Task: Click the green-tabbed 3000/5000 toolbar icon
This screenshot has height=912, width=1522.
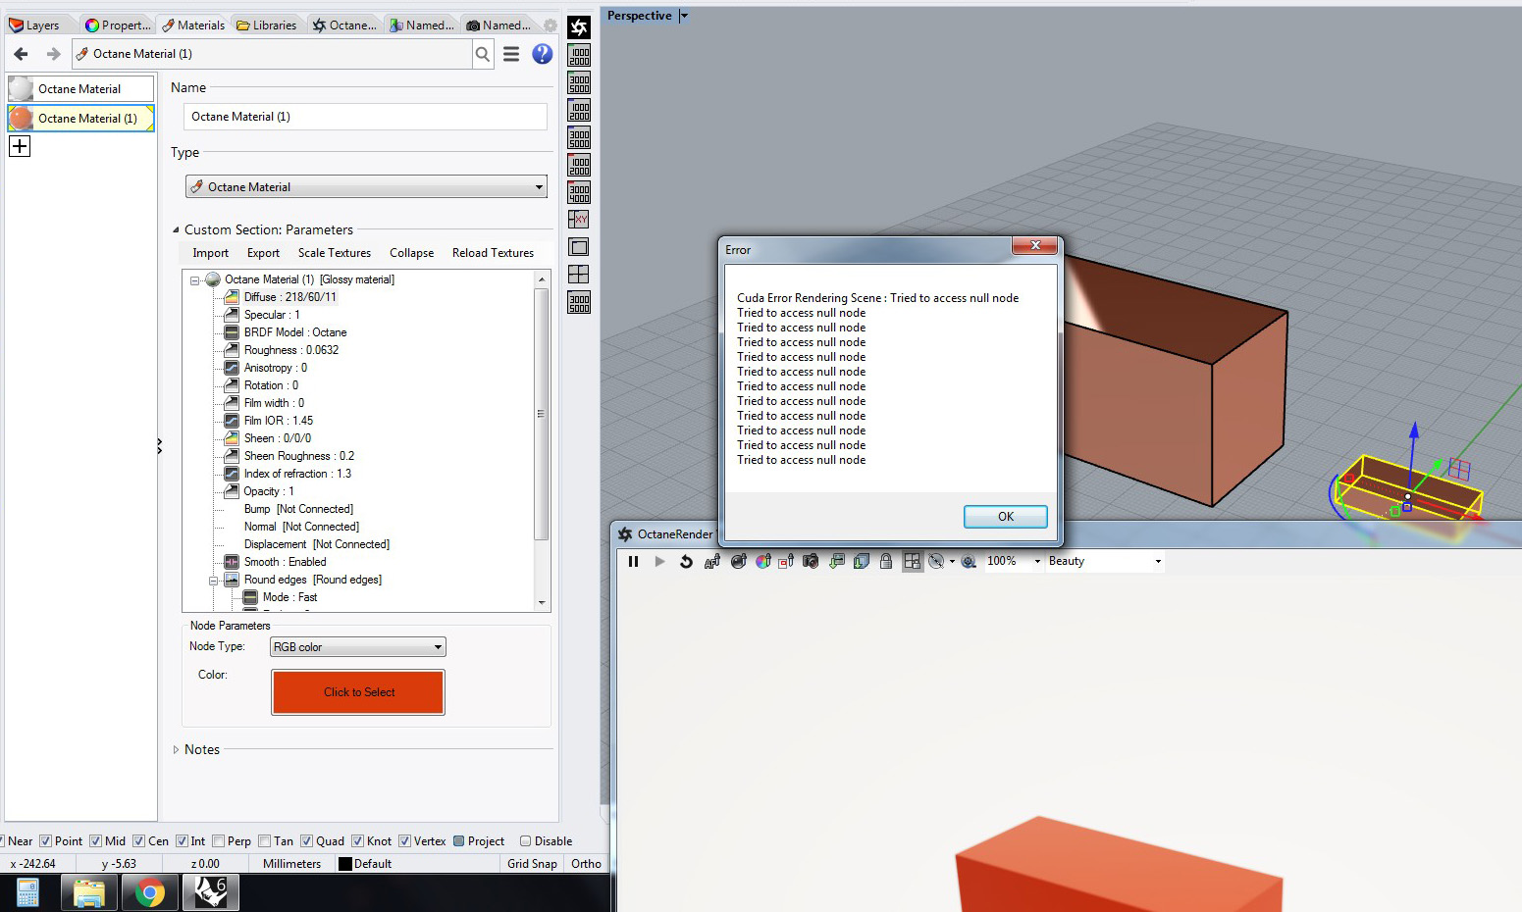Action: 579,82
